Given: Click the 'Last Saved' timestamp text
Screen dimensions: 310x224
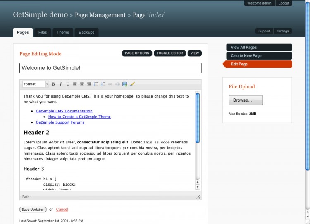Looking at the screenshot, I should pos(51,221).
